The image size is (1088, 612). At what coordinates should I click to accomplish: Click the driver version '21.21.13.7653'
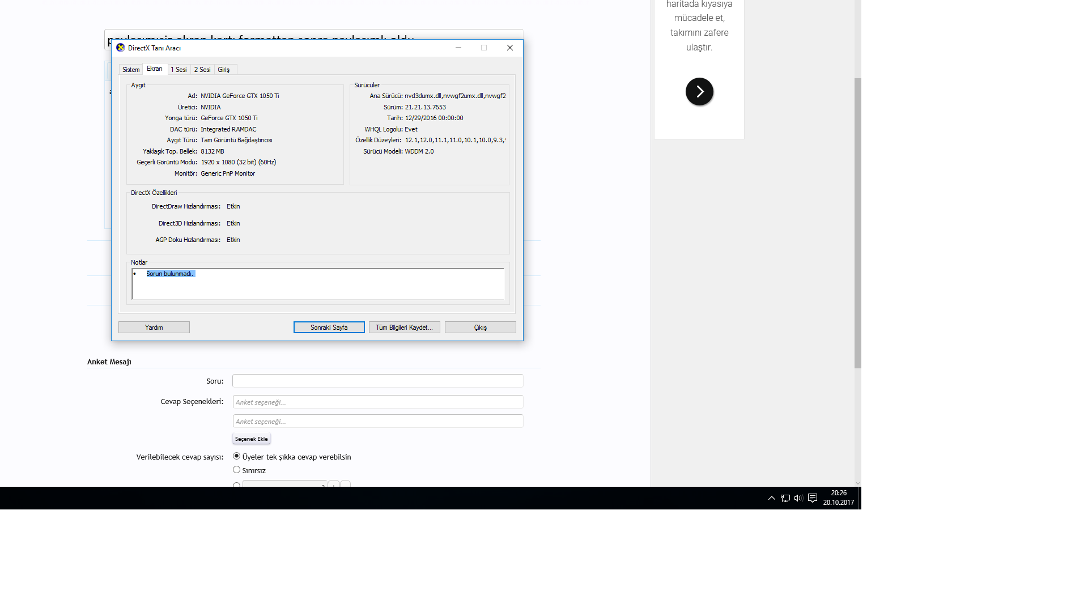[x=426, y=107]
